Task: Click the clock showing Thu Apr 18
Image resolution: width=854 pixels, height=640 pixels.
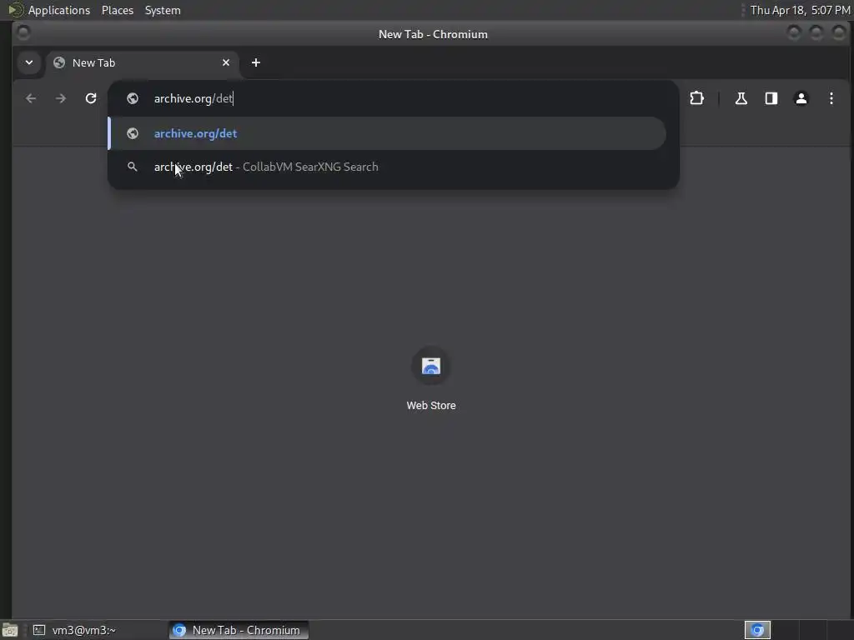Action: [800, 10]
